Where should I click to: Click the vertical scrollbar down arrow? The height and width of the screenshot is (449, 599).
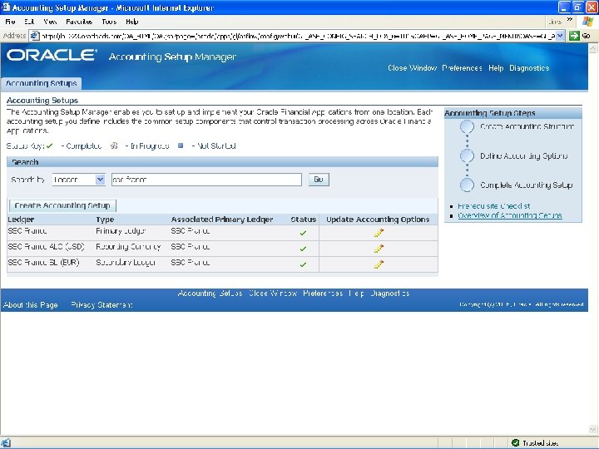(x=593, y=429)
